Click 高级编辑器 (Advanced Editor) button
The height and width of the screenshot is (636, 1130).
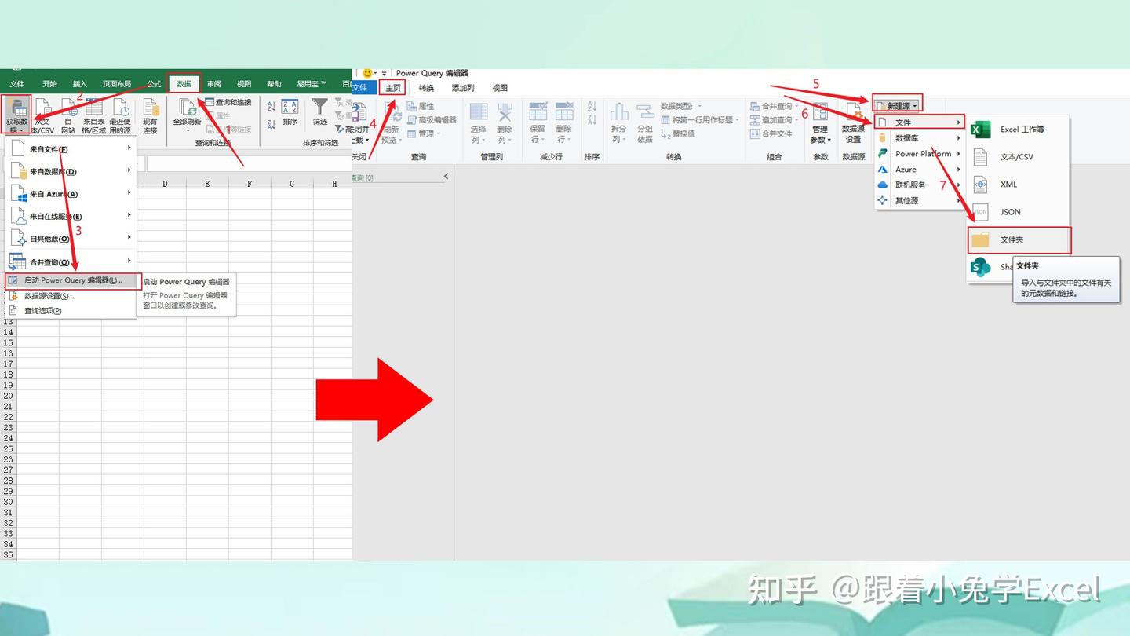click(432, 120)
